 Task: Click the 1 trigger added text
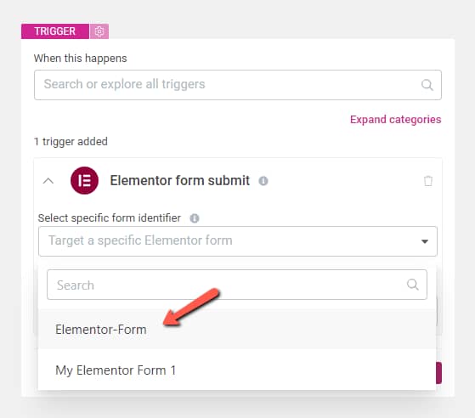(71, 141)
